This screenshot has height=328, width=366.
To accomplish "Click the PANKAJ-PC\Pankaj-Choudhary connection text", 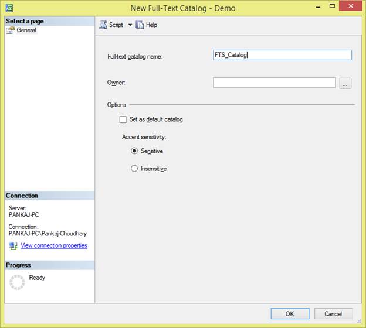I will (x=48, y=233).
